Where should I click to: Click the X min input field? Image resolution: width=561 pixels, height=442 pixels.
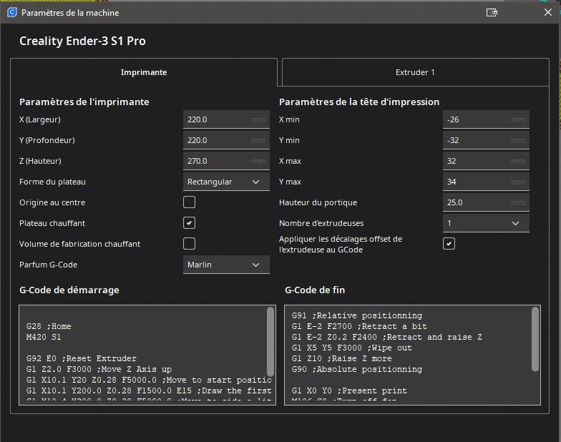point(486,119)
